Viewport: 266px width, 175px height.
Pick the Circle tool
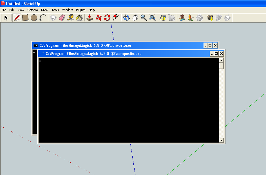coord(34,18)
